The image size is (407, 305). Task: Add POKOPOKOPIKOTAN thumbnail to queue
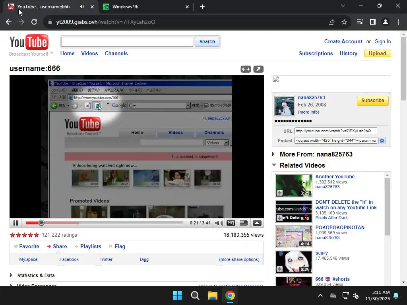[279, 244]
